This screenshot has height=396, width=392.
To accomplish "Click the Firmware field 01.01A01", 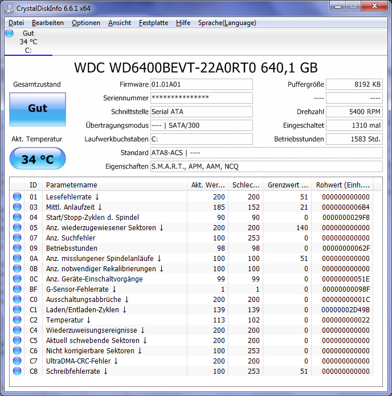I will coord(202,84).
